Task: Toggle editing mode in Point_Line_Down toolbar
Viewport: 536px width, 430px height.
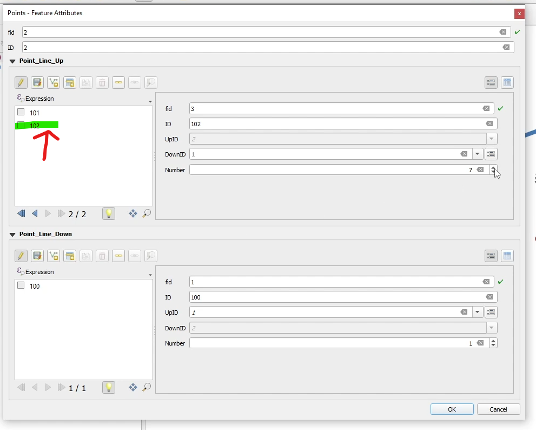Action: pyautogui.click(x=21, y=256)
